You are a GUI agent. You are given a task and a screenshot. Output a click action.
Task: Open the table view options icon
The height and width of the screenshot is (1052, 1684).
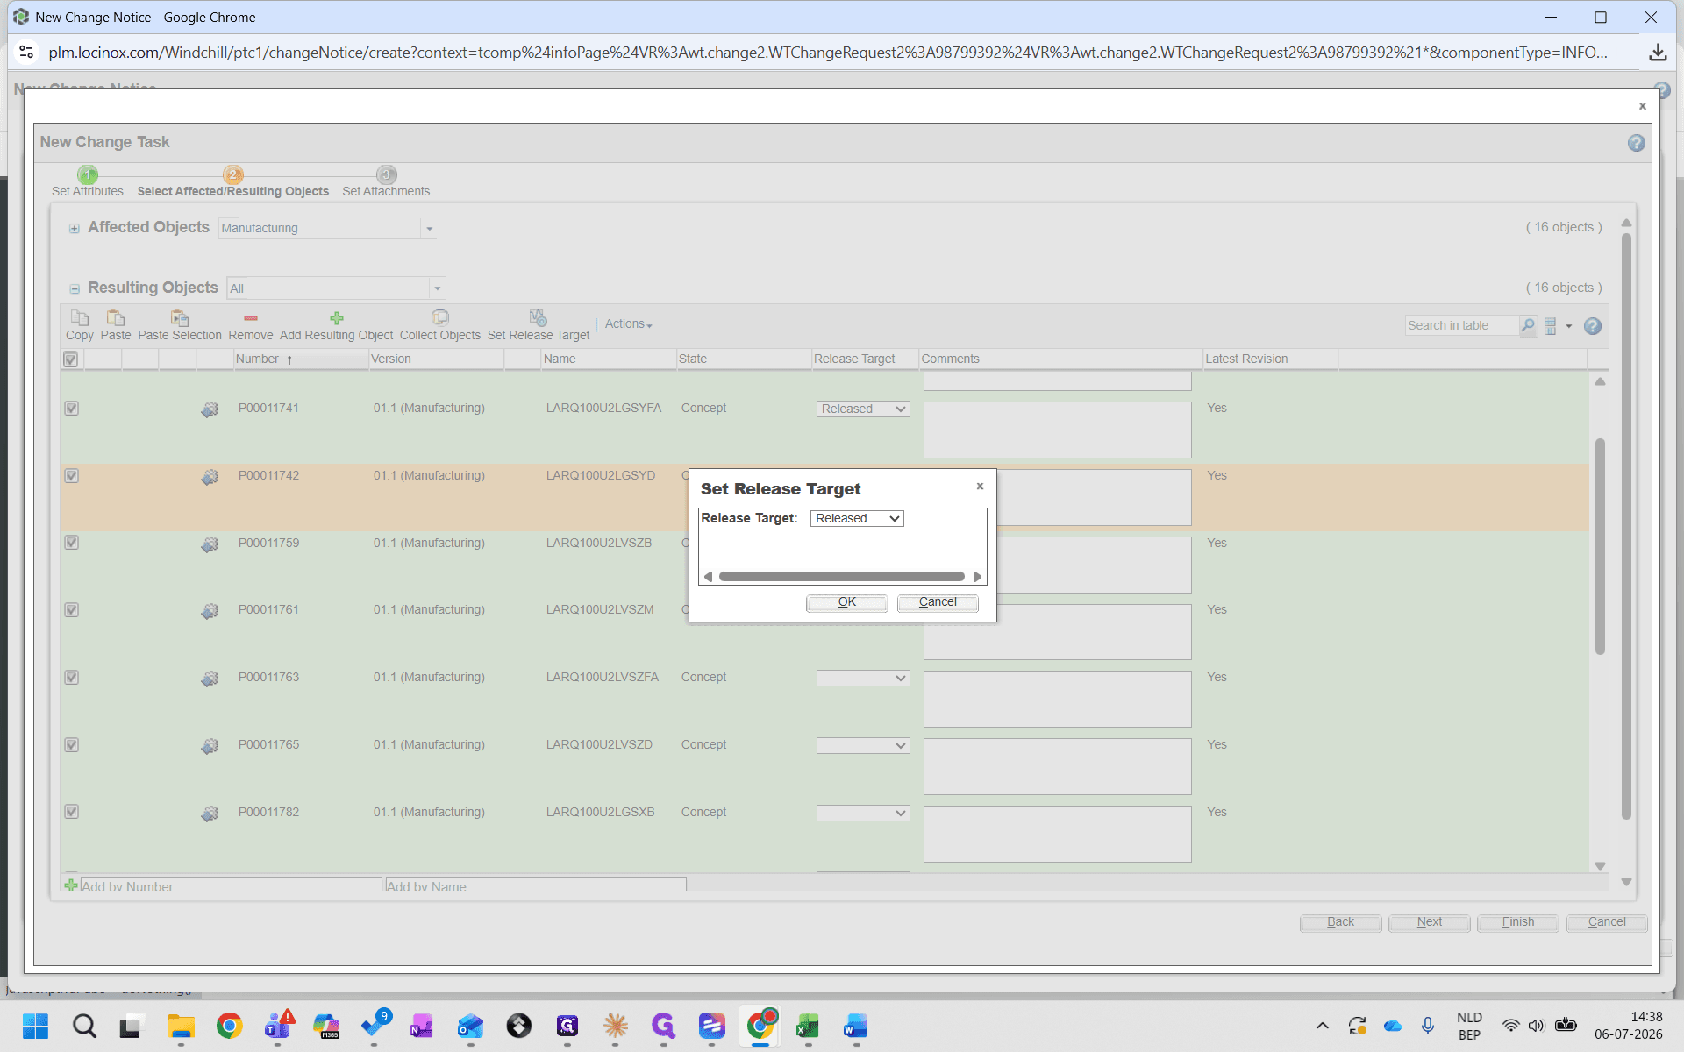coord(1551,326)
